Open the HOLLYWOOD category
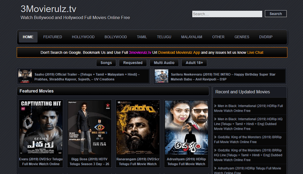This screenshot has width=303, height=174. [83, 37]
